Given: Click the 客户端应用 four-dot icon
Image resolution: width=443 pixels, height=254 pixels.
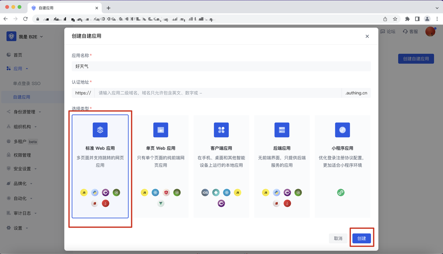Looking at the screenshot, I should click(x=221, y=130).
